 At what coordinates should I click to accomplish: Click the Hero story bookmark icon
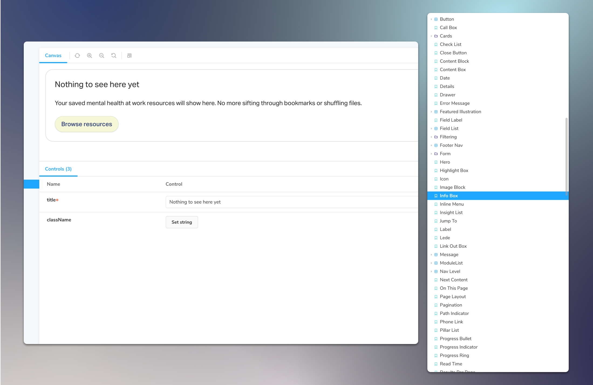click(436, 162)
